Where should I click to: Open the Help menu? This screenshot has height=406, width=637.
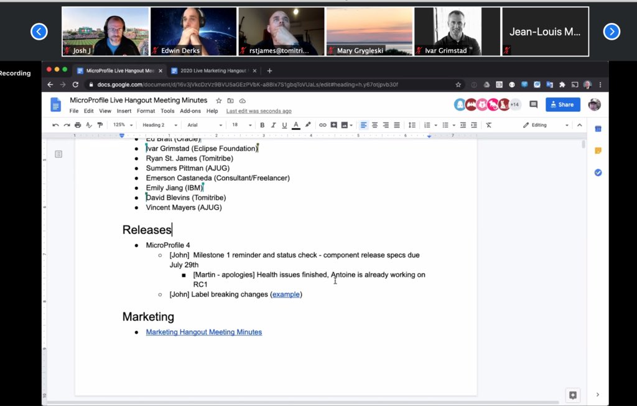click(212, 111)
